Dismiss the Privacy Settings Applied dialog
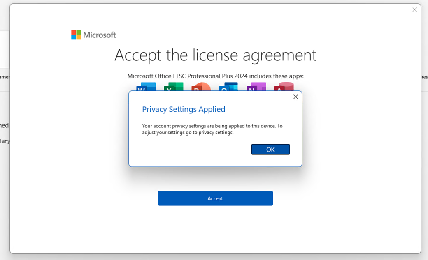Viewport: 428px width, 260px height. coord(295,97)
